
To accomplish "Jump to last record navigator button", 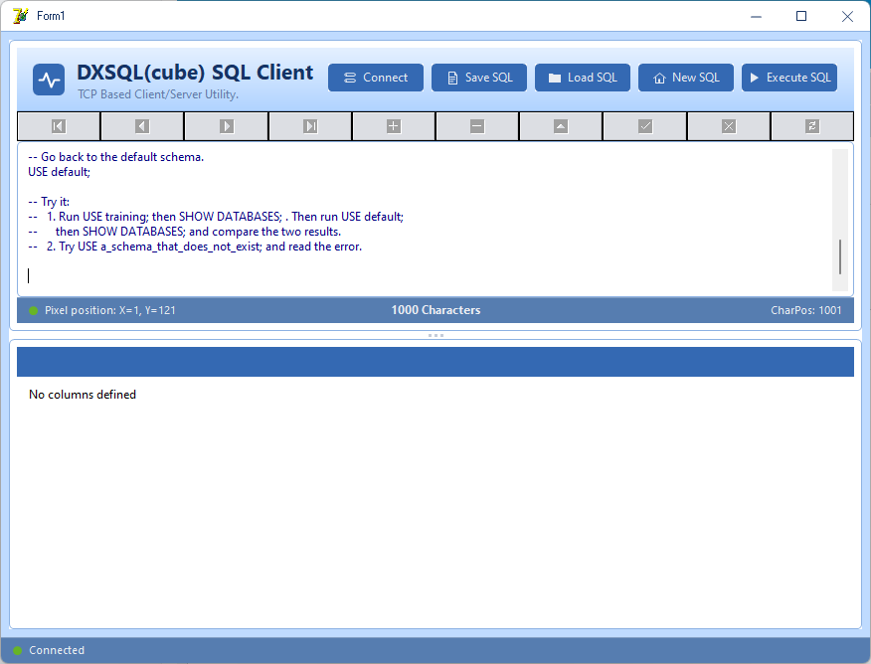I will click(x=310, y=126).
